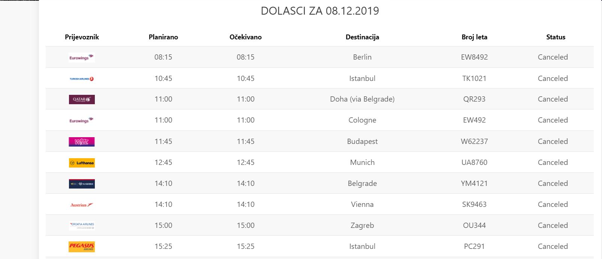The width and height of the screenshot is (602, 259).
Task: Select the Qatar Airways logo
Action: pyautogui.click(x=82, y=99)
